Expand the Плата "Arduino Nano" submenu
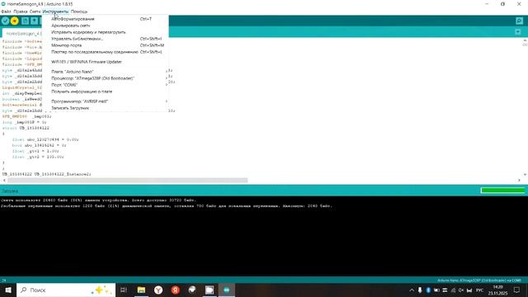Screen dimensions: 528x297 coord(105,72)
